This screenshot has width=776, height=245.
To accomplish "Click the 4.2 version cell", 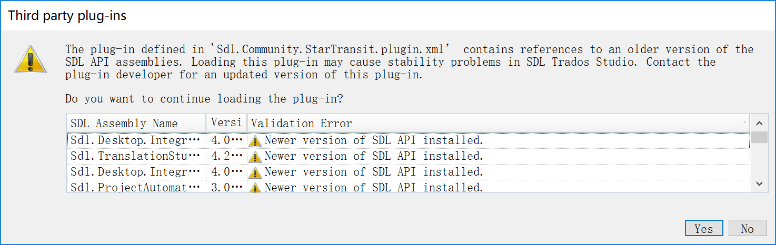I will pos(226,156).
